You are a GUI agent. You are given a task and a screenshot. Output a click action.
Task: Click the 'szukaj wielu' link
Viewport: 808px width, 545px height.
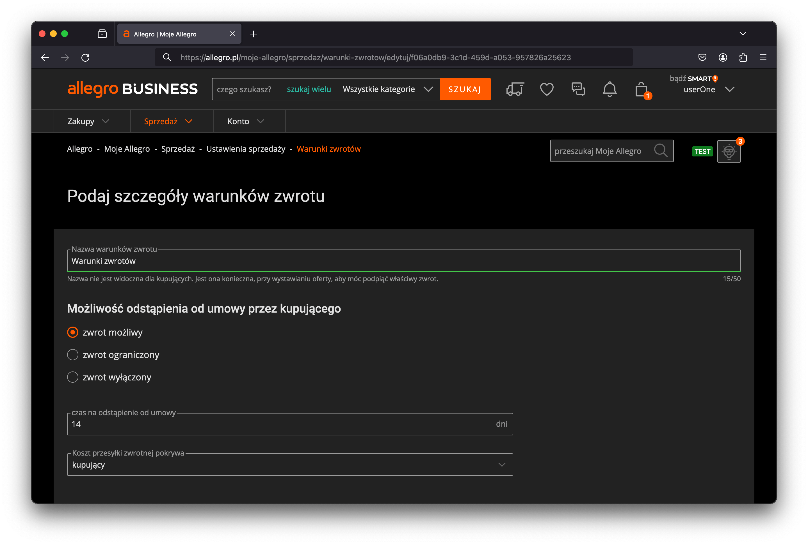point(309,89)
